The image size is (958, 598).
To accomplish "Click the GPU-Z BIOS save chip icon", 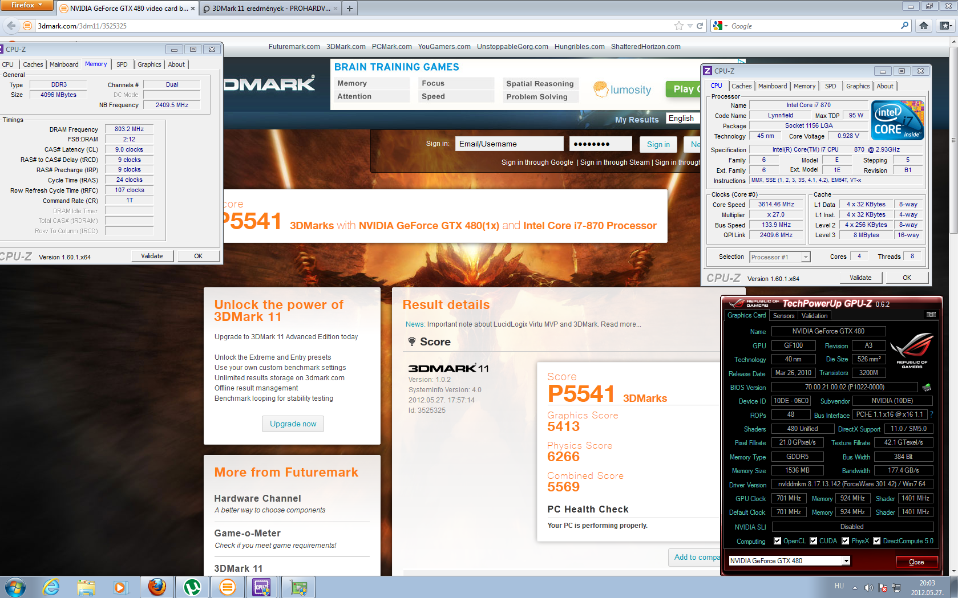I will [927, 388].
